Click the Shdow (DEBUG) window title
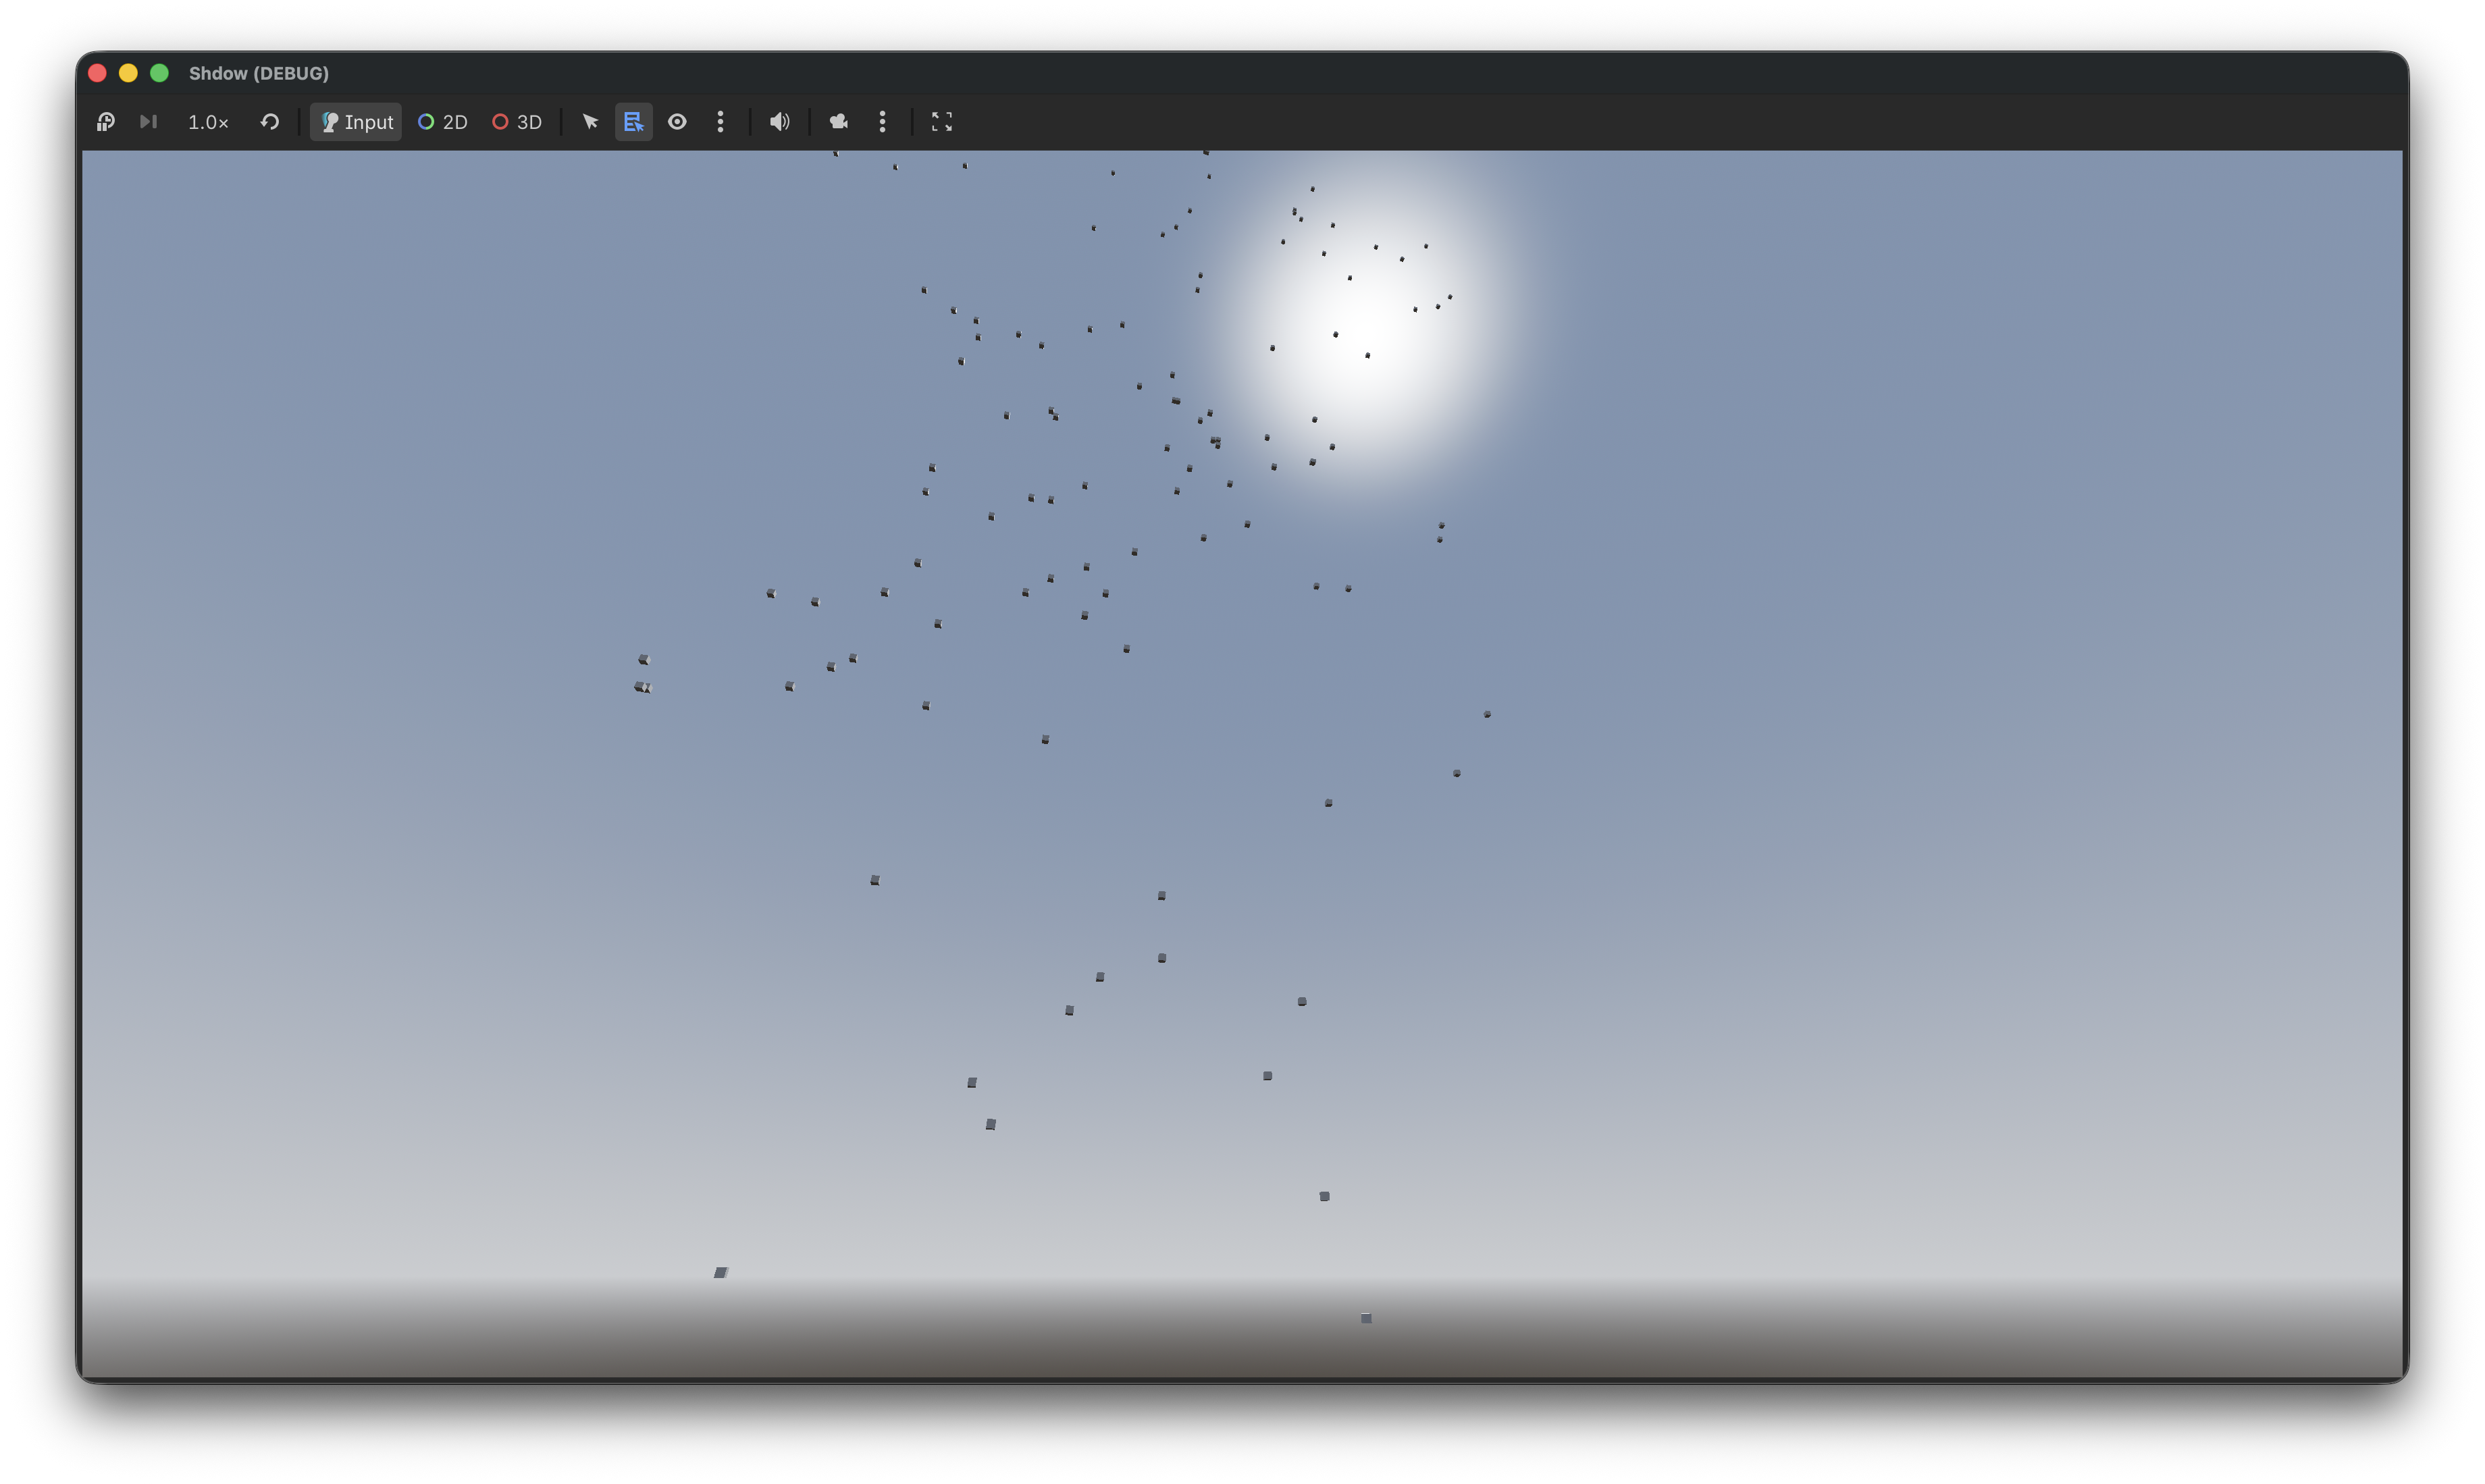This screenshot has width=2485, height=1484. pyautogui.click(x=259, y=73)
